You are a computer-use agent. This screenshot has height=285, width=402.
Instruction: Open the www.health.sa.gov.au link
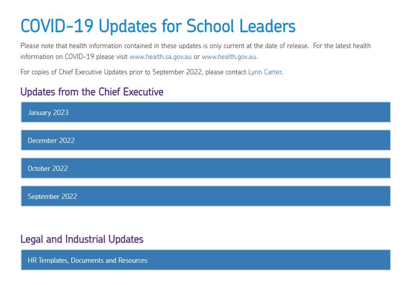click(x=161, y=57)
